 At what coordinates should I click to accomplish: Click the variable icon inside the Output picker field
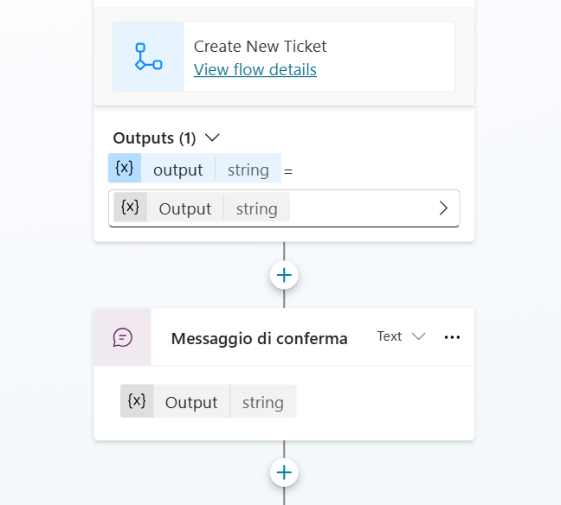(130, 208)
